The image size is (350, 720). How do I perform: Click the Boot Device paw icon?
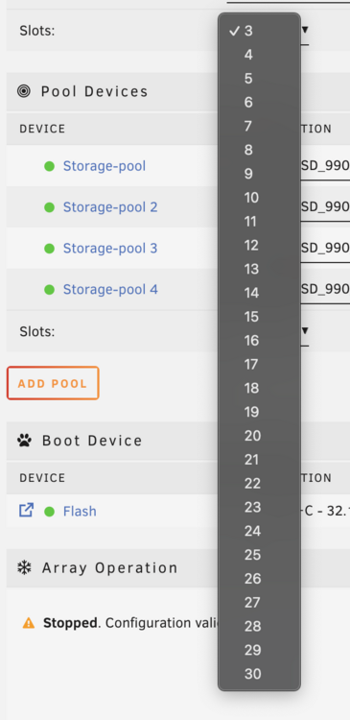click(x=24, y=441)
